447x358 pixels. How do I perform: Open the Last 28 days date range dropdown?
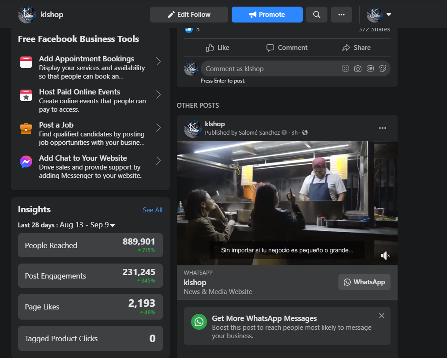tap(66, 225)
